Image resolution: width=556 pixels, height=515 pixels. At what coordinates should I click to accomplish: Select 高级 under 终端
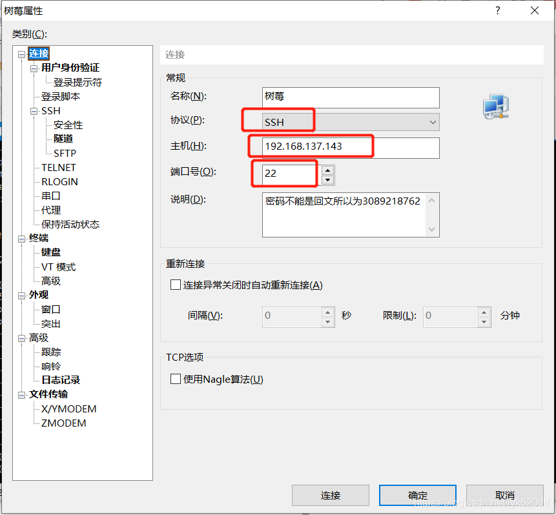tap(51, 281)
